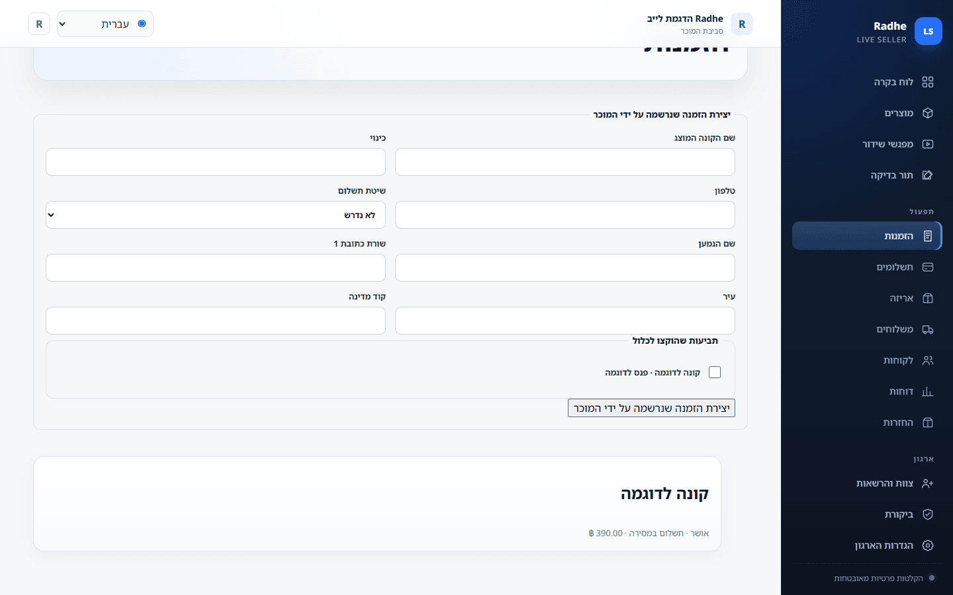Click the returns icon (החזרות)
Viewport: 953px width, 595px height.
tap(928, 422)
